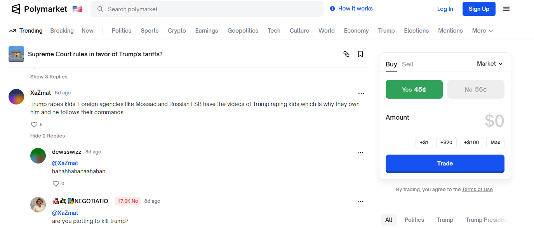Go to the Mentions category

coord(451,31)
